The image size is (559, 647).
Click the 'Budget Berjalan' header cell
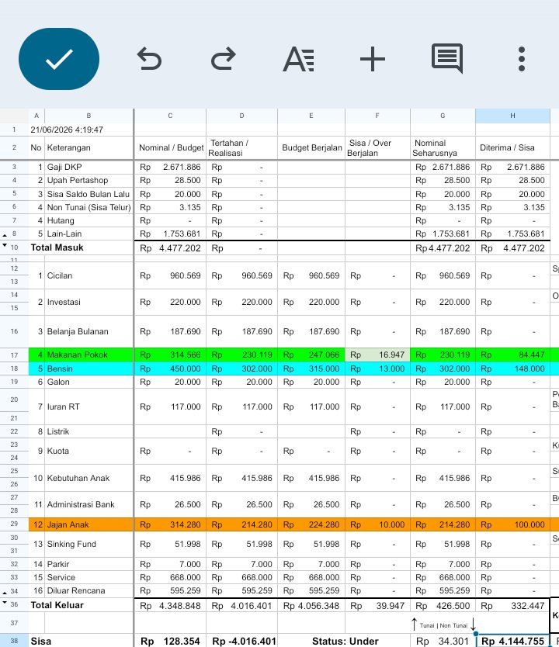[x=311, y=147]
